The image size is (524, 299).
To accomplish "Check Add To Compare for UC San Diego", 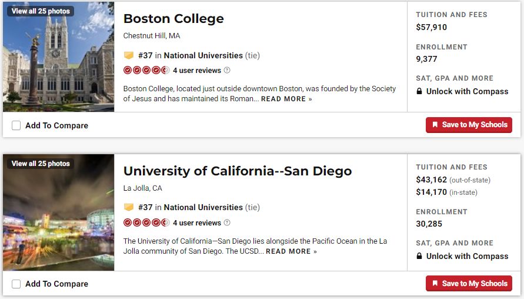I will coord(16,284).
